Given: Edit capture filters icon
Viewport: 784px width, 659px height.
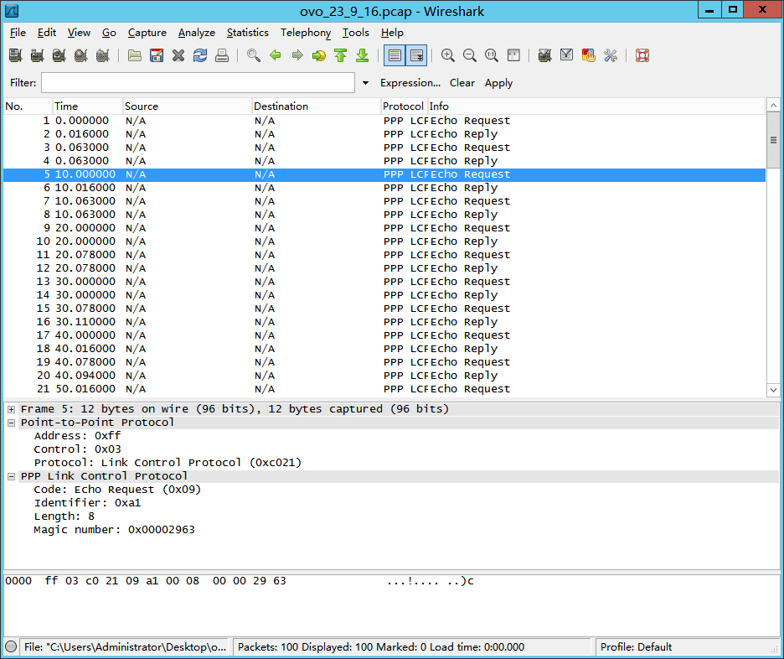Looking at the screenshot, I should tap(545, 55).
